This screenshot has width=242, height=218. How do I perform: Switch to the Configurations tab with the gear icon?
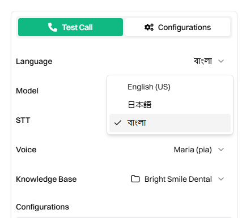tap(177, 27)
